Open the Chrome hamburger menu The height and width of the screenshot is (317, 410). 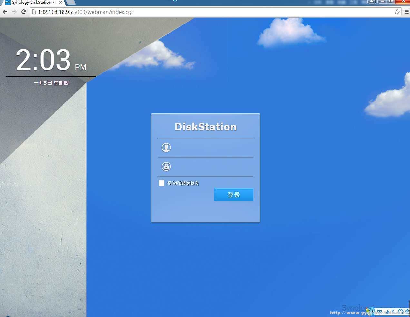tap(406, 12)
